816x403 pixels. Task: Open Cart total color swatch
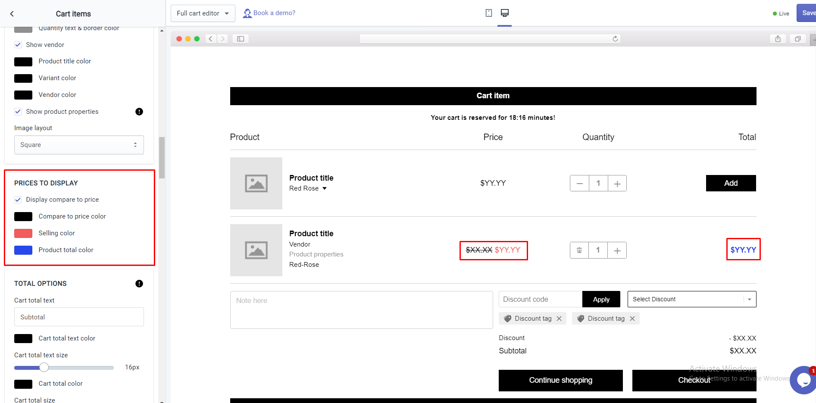23,384
